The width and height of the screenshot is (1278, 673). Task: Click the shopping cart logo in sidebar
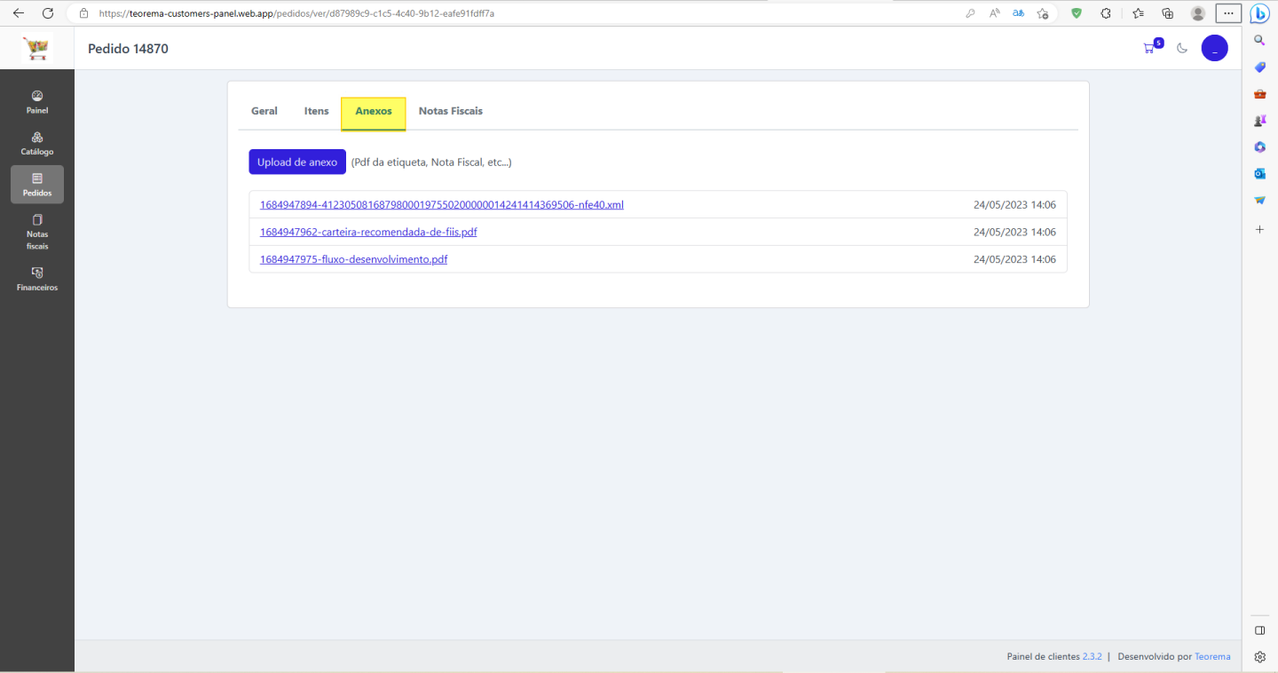coord(37,49)
